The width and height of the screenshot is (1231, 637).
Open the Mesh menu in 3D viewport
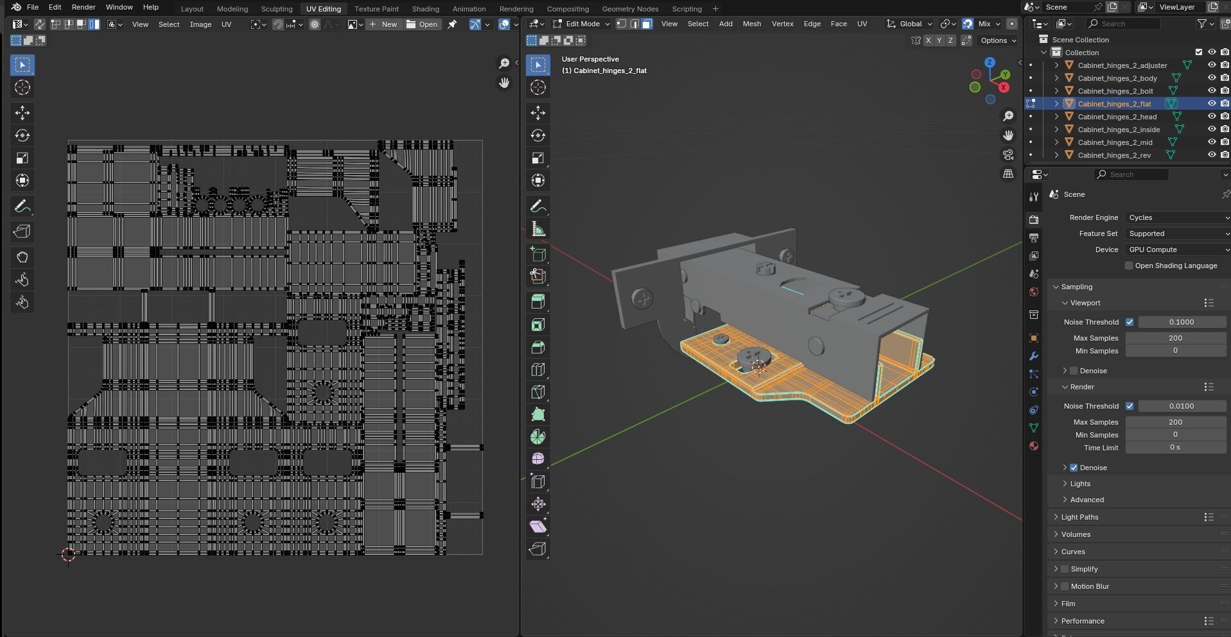752,24
